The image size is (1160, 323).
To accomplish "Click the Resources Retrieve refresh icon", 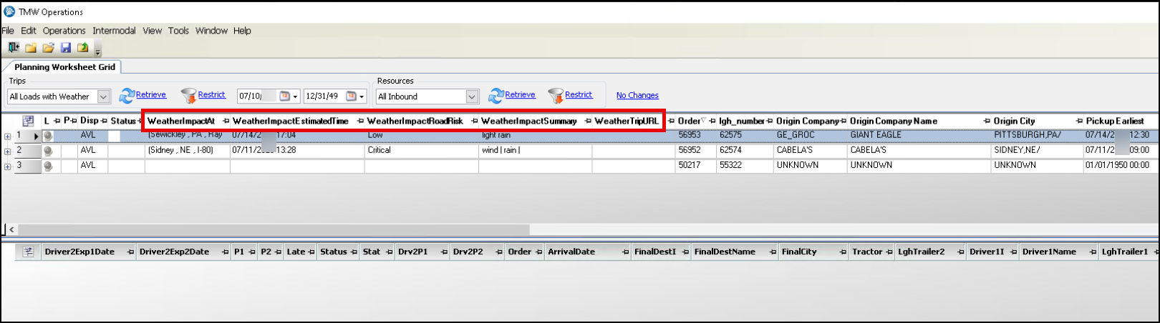I will click(x=496, y=96).
